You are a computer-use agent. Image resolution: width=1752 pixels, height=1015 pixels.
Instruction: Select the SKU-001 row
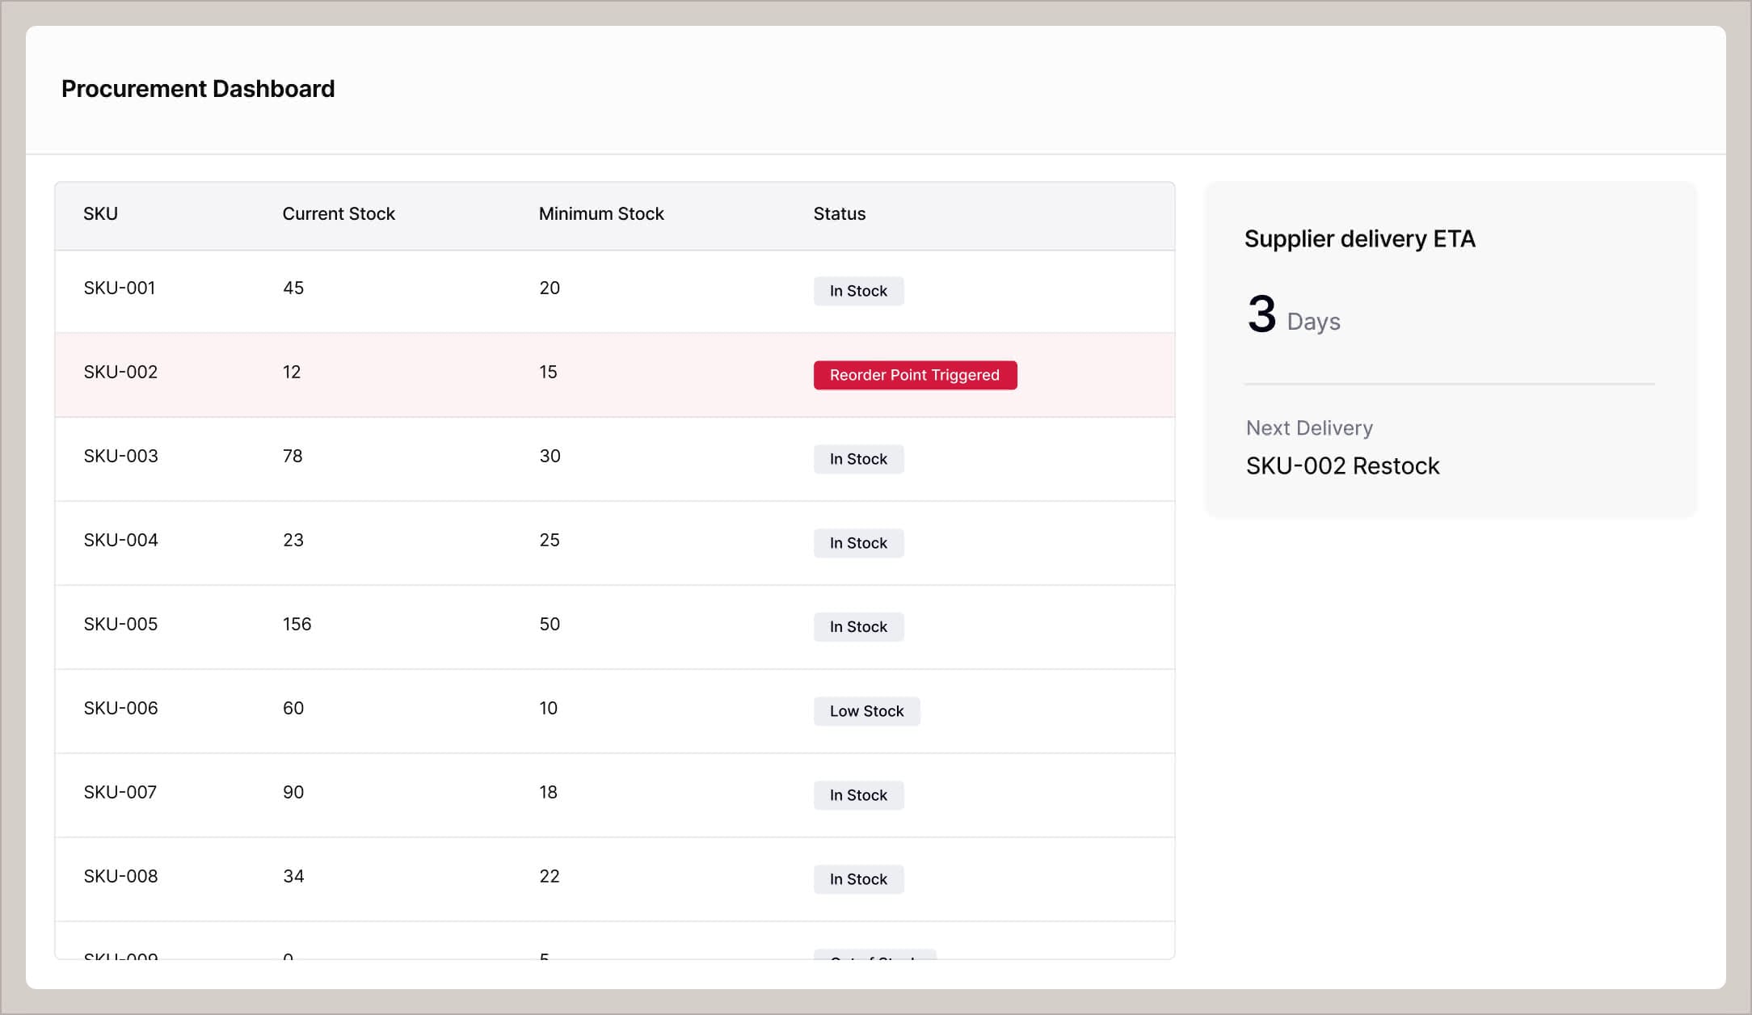pyautogui.click(x=404, y=288)
